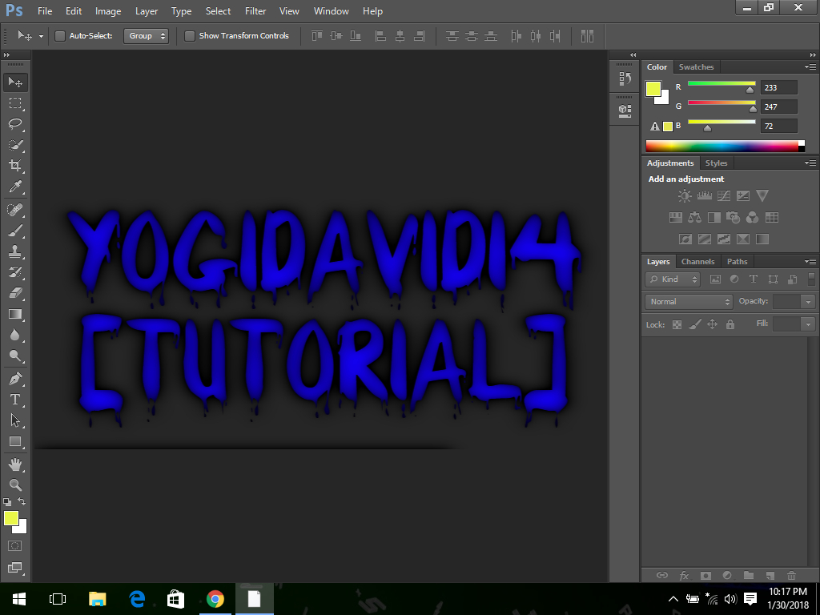Pick the Eyedropper tool
The height and width of the screenshot is (615, 820).
coord(15,187)
